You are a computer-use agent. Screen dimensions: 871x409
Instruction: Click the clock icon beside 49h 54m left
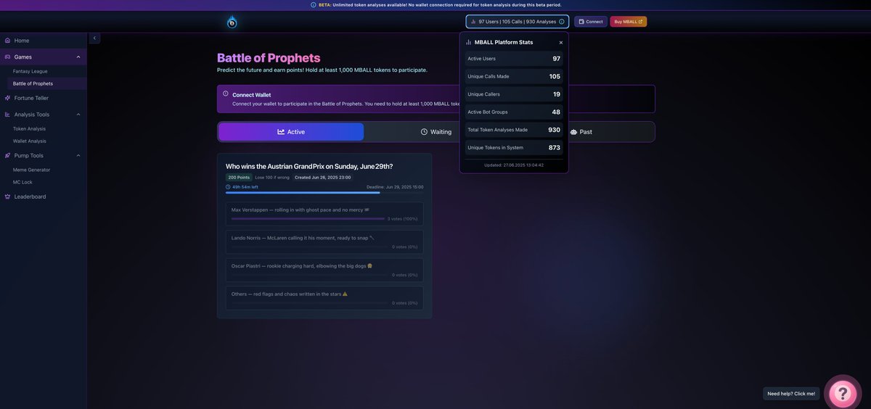(x=228, y=187)
